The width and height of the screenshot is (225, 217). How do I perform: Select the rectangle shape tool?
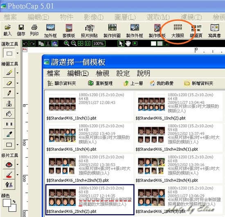[9, 145]
